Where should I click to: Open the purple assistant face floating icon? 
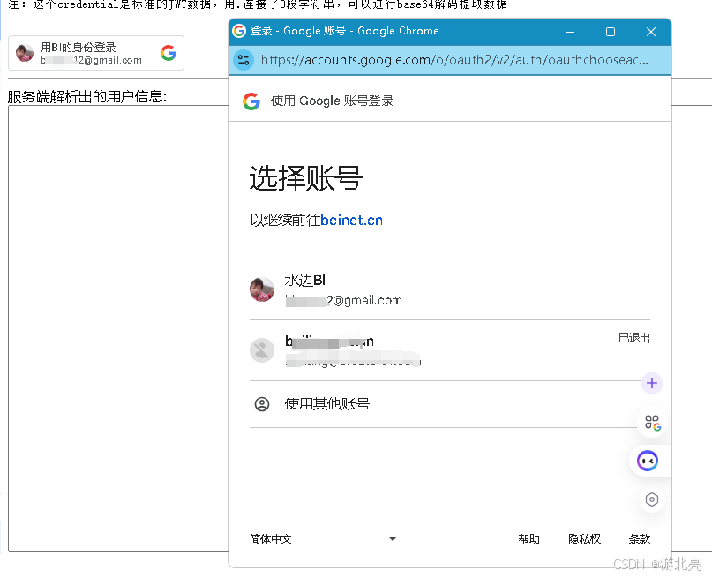(x=648, y=461)
